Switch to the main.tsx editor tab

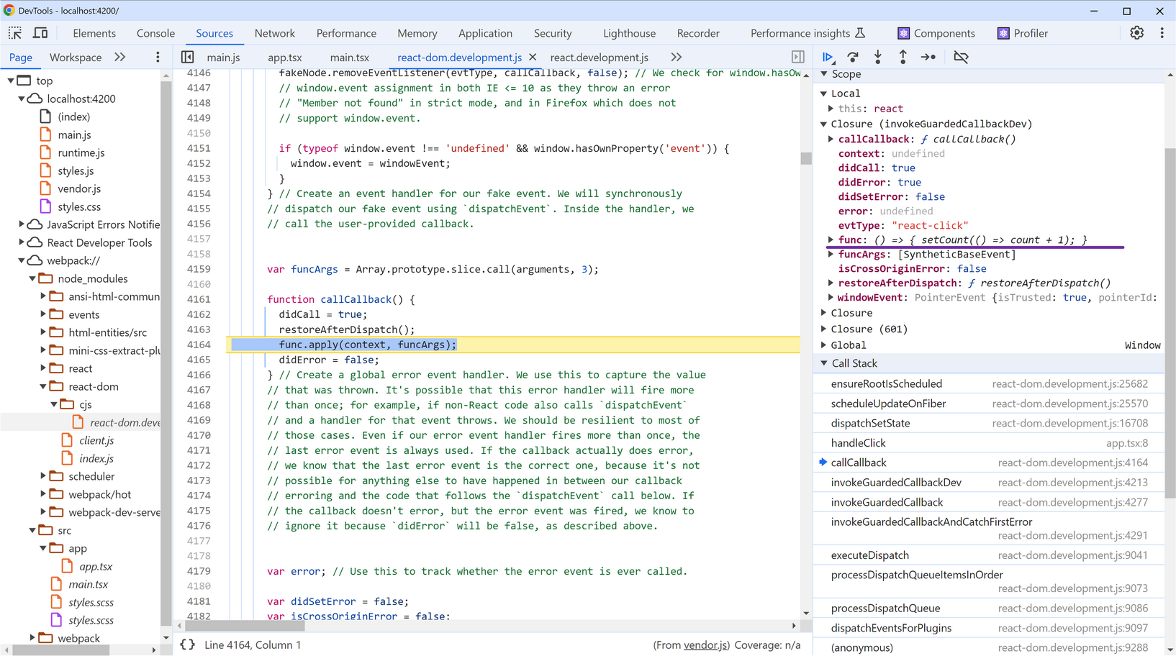pyautogui.click(x=350, y=57)
